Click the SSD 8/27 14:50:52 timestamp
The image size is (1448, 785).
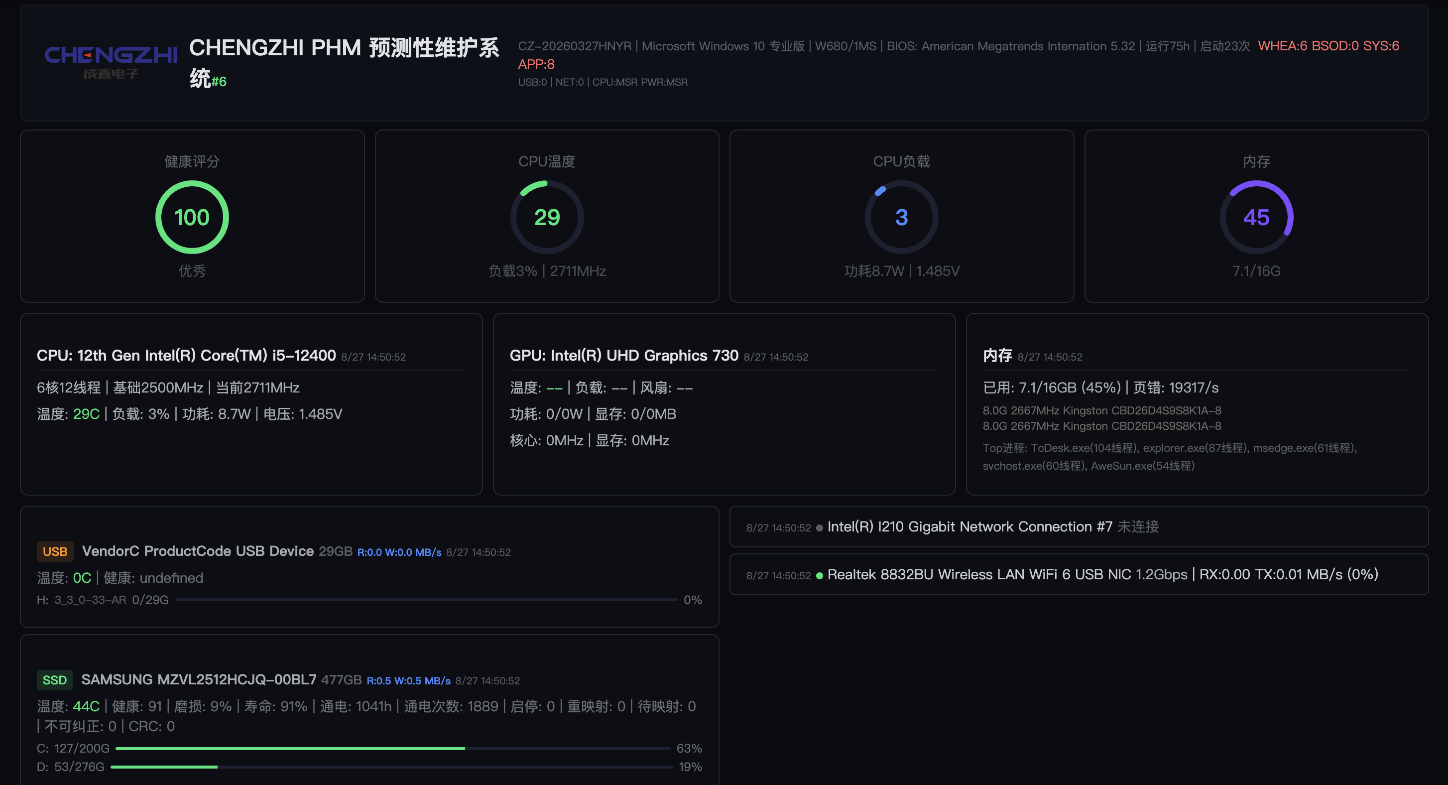487,680
